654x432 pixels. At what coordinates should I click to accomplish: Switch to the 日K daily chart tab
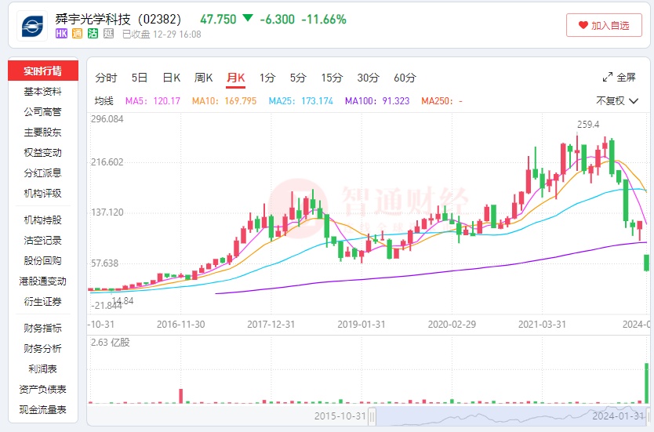pos(171,78)
